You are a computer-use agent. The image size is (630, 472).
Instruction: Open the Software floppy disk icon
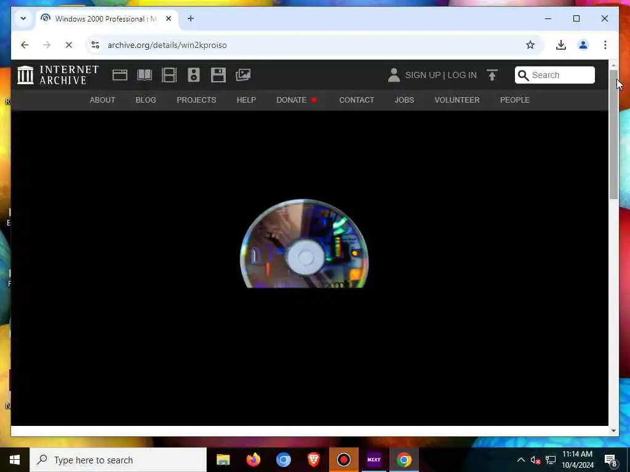click(x=218, y=75)
